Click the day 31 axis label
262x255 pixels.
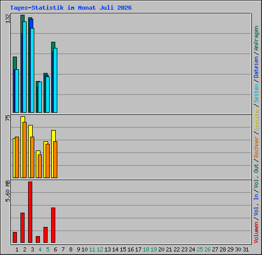(246, 249)
